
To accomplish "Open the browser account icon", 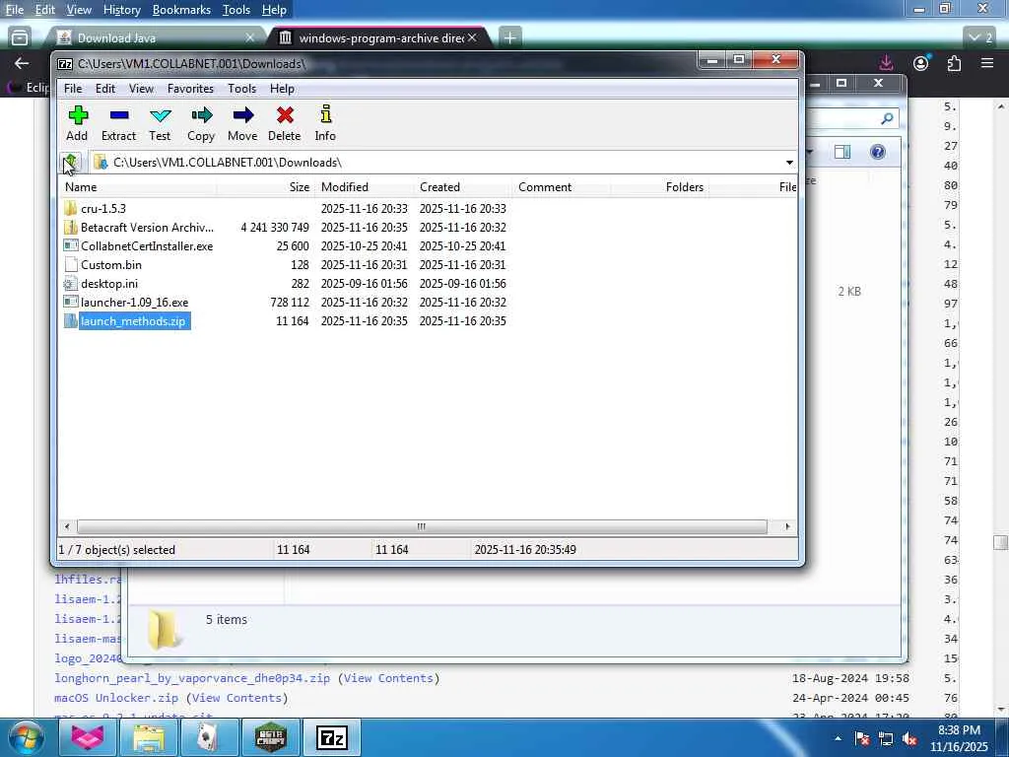I will pyautogui.click(x=921, y=63).
